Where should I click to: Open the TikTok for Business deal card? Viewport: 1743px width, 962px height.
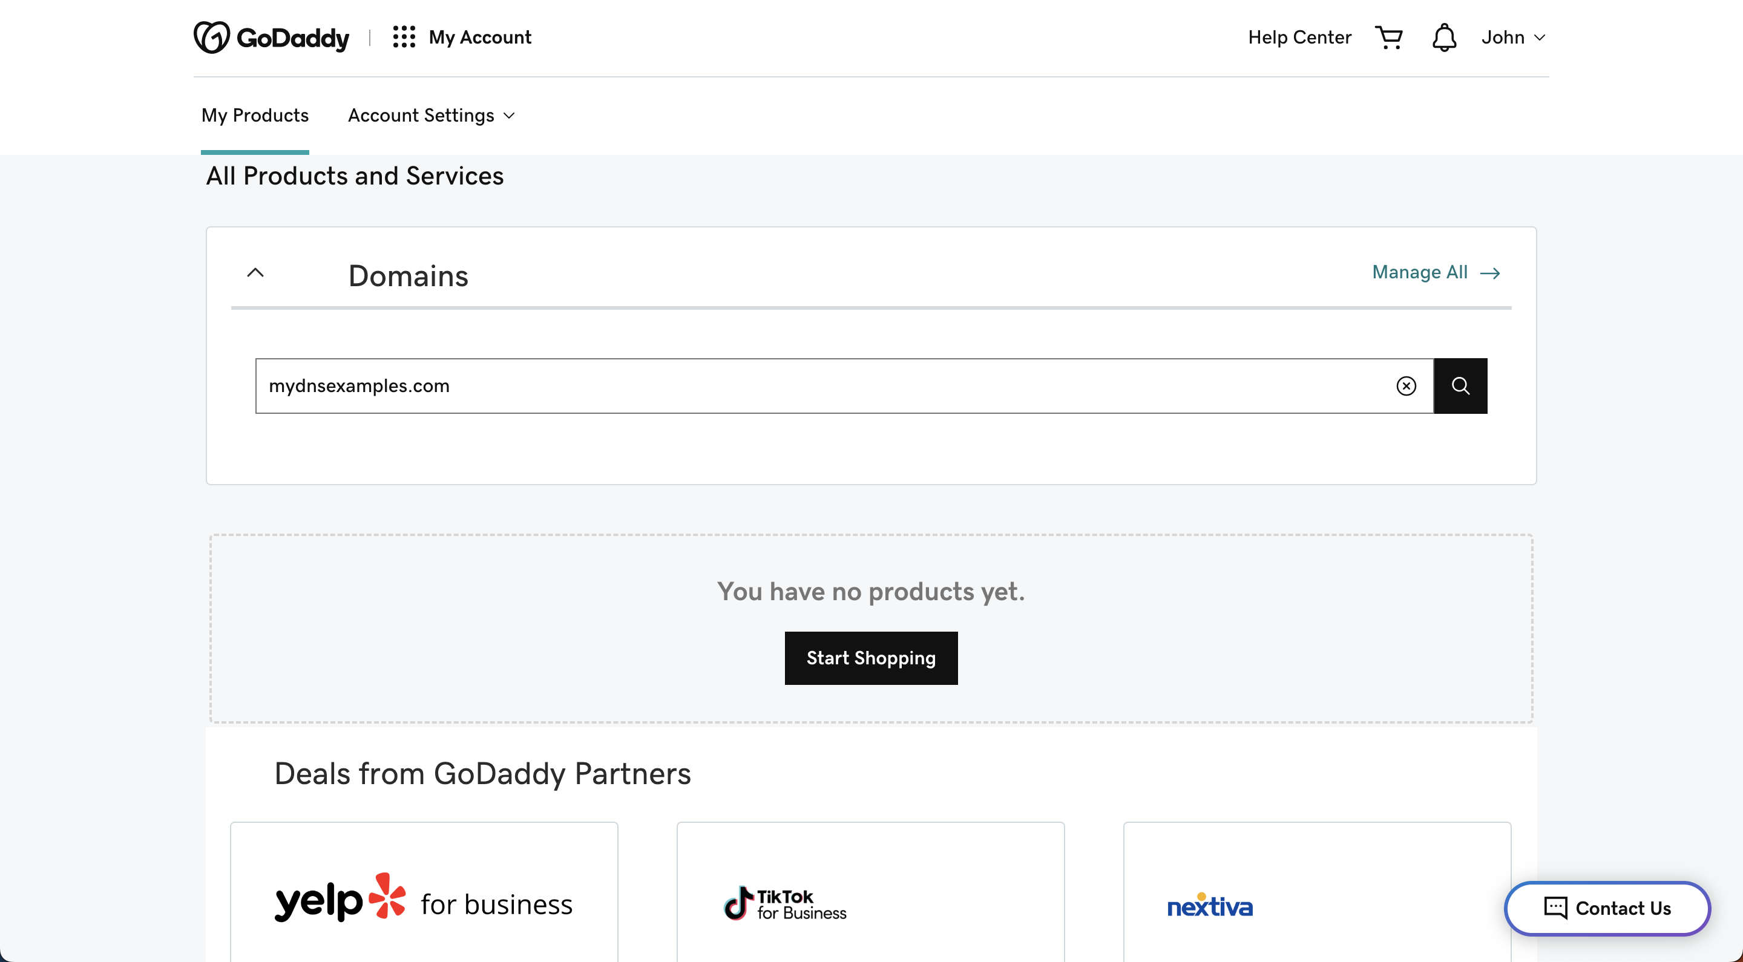870,900
